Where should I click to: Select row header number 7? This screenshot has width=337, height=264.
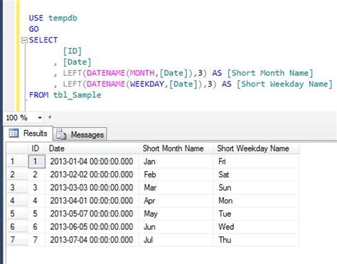coord(17,240)
